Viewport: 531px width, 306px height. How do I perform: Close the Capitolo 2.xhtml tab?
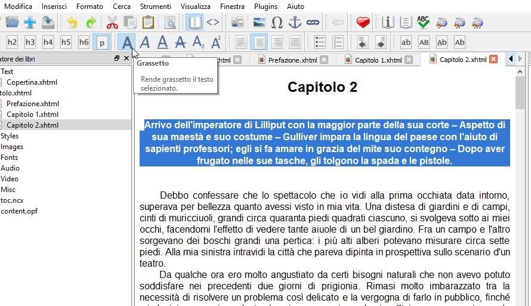click(x=494, y=59)
